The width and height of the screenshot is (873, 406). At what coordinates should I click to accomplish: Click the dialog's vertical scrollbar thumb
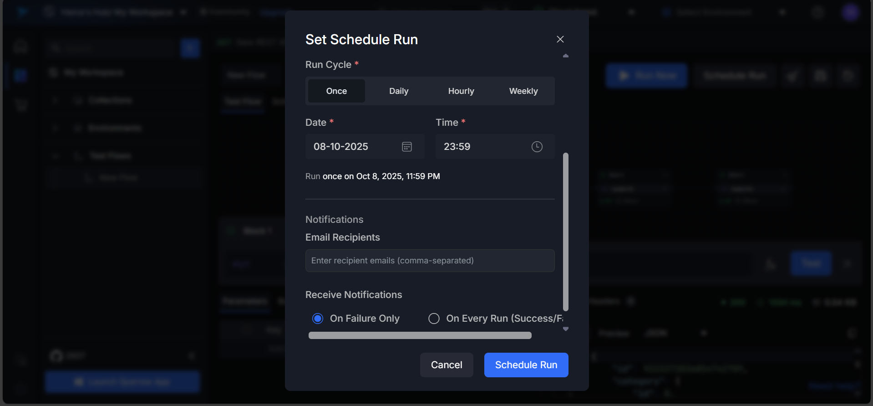click(x=565, y=231)
